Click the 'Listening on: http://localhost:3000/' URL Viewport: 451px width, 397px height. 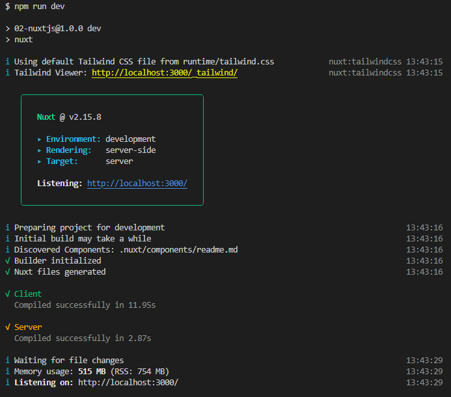tap(128, 382)
